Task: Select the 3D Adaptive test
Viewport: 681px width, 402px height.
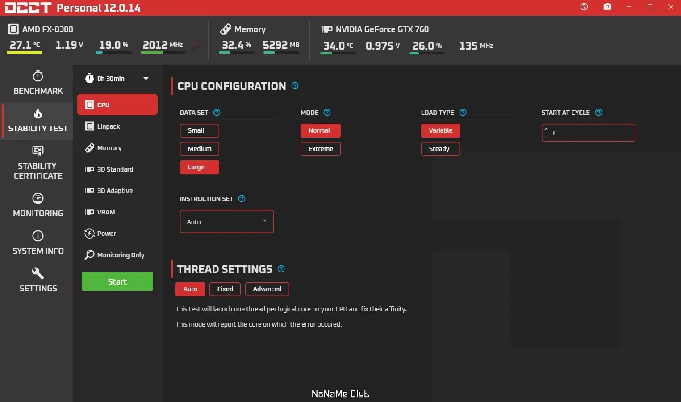Action: (x=117, y=191)
